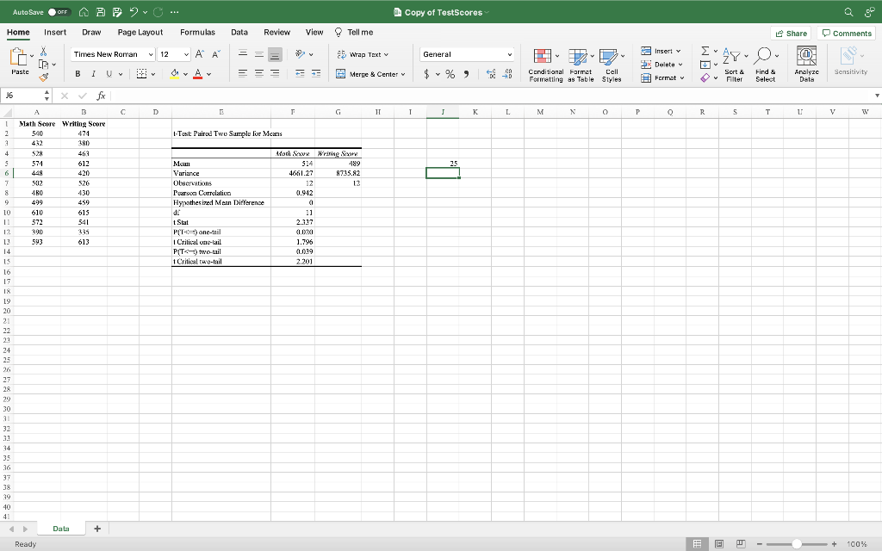Click the Insert cells button
The image size is (882, 551).
click(x=661, y=51)
